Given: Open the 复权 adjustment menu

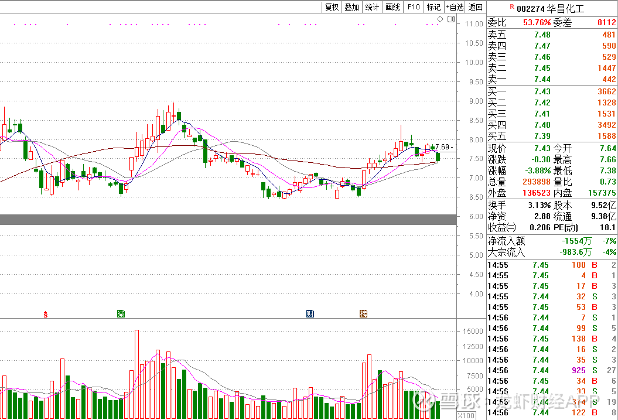Looking at the screenshot, I should (x=332, y=7).
